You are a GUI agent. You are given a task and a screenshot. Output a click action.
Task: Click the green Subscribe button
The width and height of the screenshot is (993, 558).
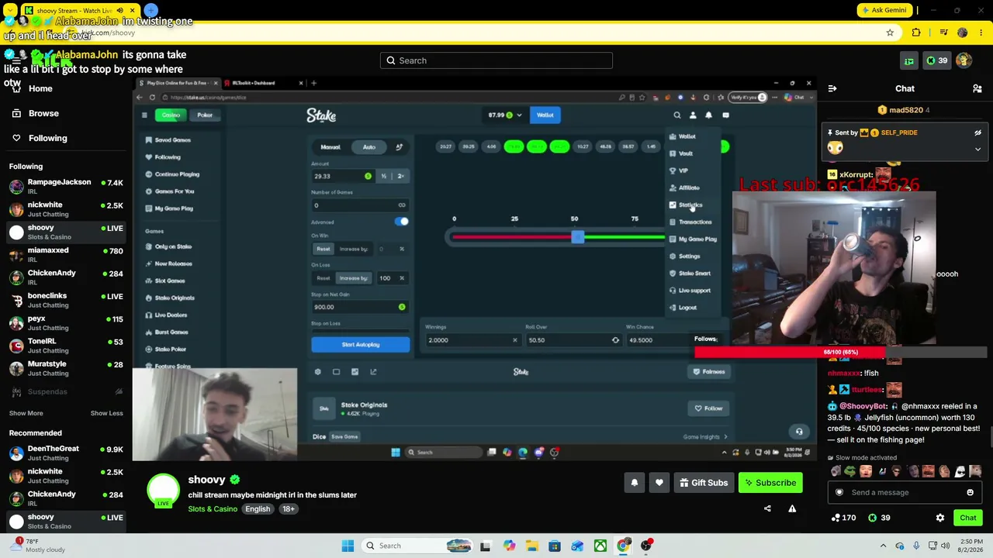point(770,483)
